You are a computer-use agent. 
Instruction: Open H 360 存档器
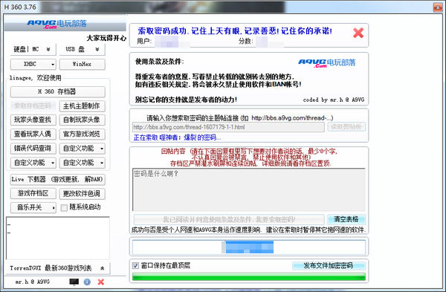point(57,91)
